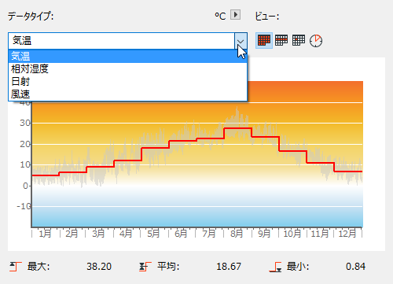Click the °C unit label

point(220,16)
